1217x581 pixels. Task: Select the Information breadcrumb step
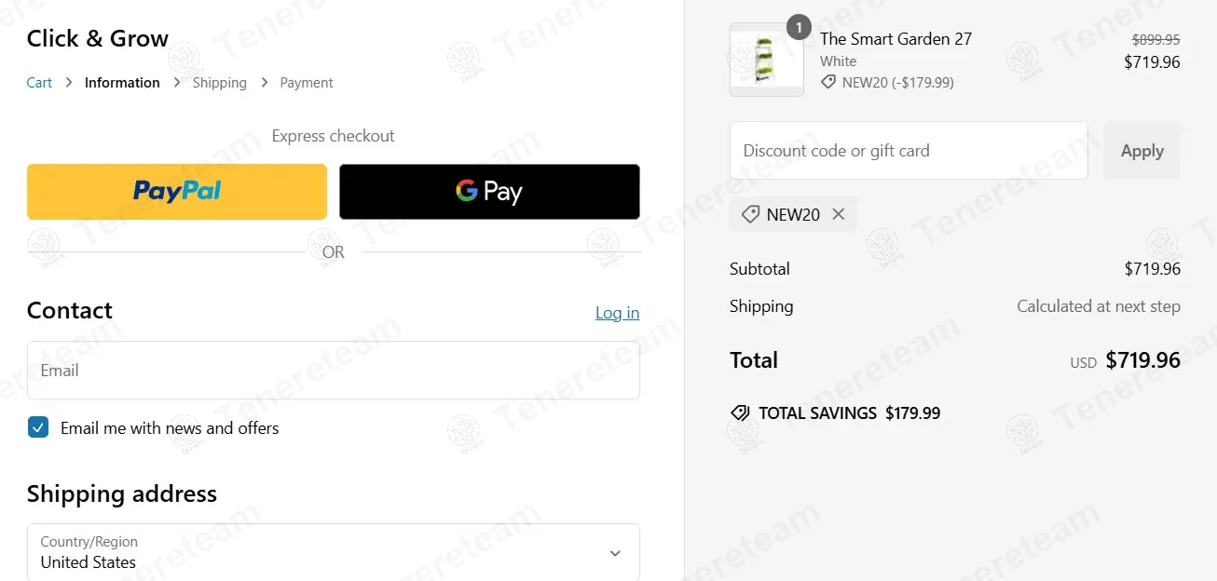pyautogui.click(x=122, y=83)
